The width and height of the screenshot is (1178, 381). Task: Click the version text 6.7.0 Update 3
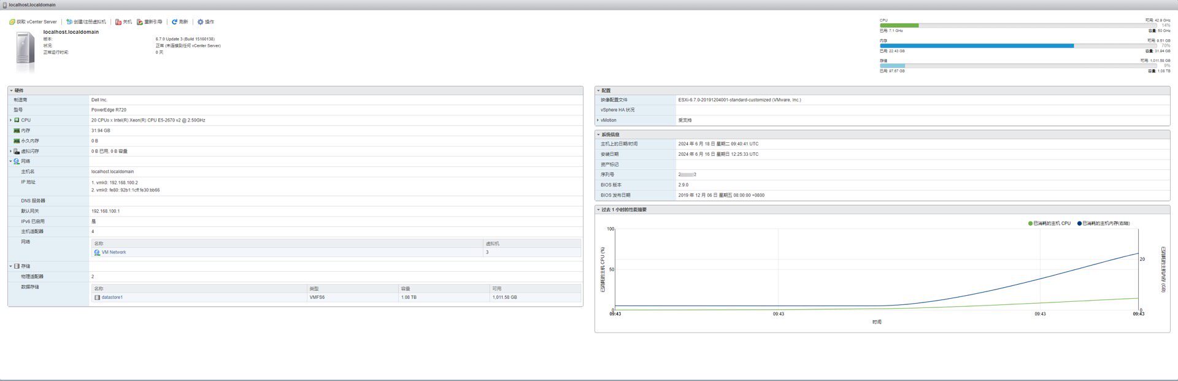point(185,39)
